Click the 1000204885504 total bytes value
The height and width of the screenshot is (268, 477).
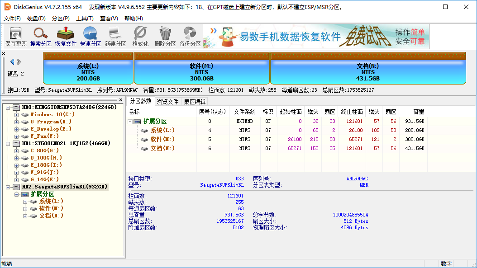[350, 215]
